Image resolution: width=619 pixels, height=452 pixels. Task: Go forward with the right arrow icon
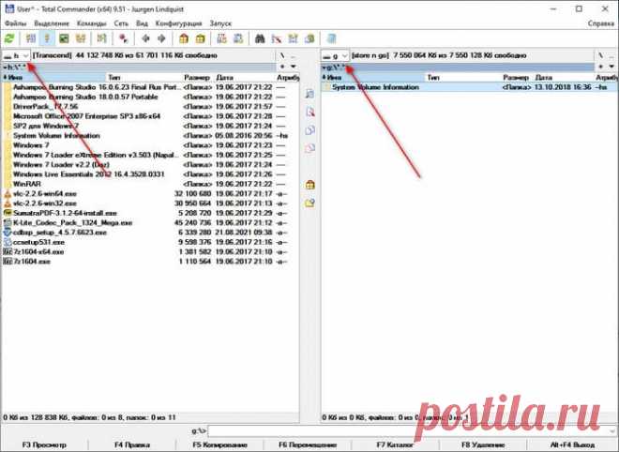pyautogui.click(x=161, y=38)
